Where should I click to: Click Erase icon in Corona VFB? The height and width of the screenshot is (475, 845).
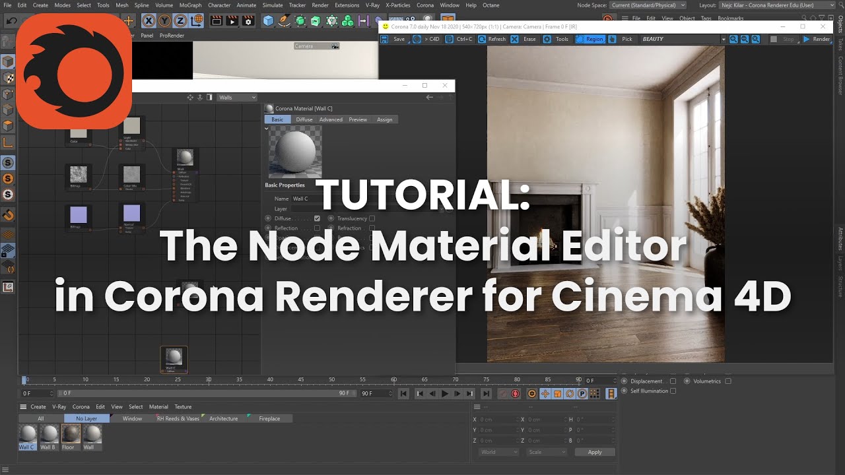(x=515, y=39)
